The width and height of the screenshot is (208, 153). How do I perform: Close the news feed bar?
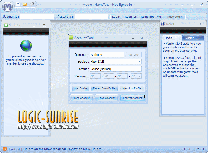point(203,149)
